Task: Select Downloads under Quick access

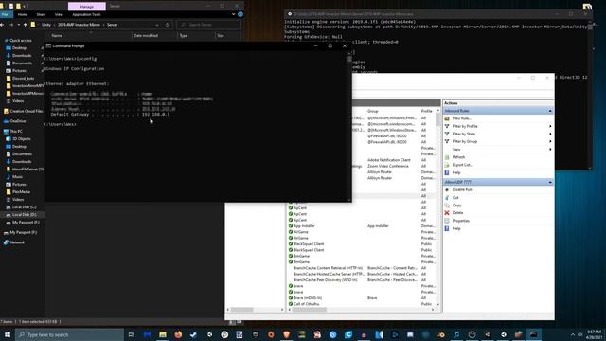Action: coord(22,55)
